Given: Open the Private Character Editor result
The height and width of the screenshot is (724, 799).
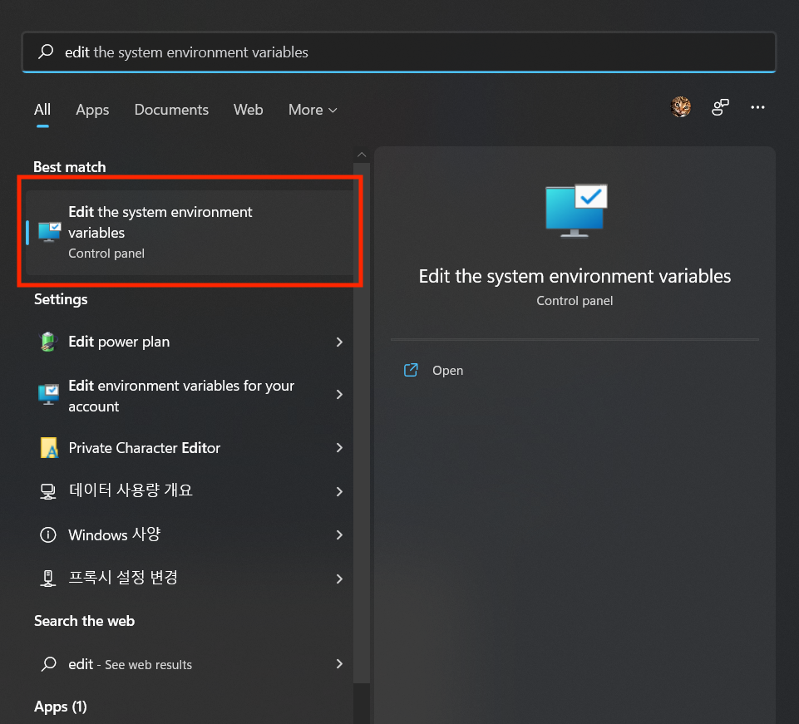Looking at the screenshot, I should tap(190, 447).
